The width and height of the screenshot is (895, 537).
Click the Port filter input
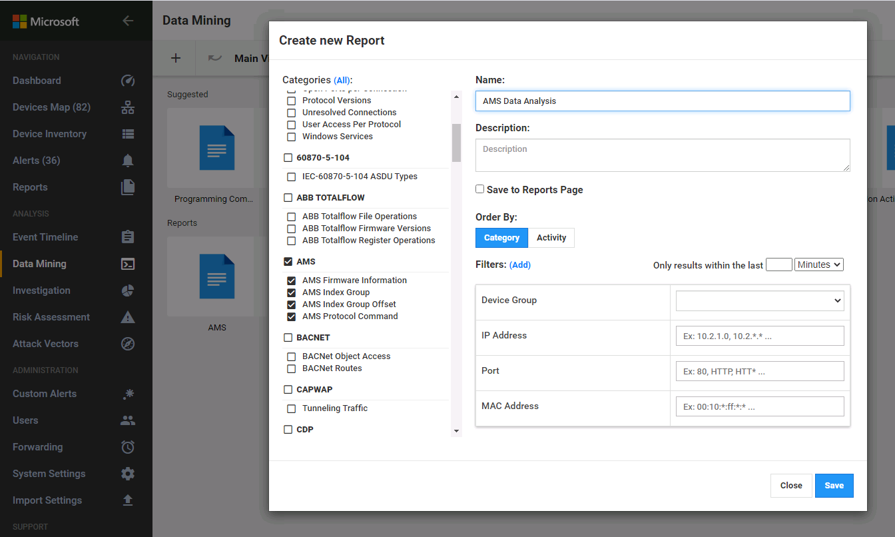(760, 371)
